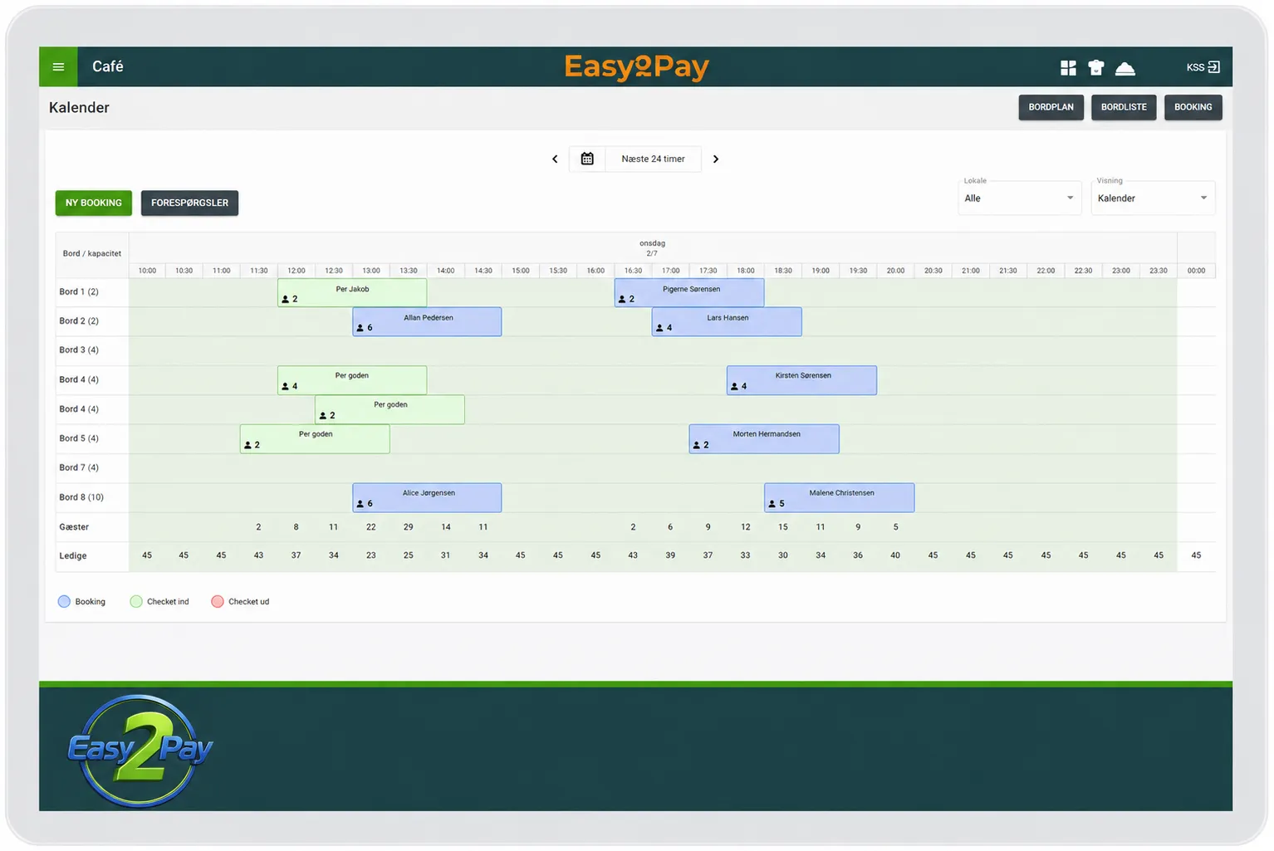Open the calendar date picker icon
This screenshot has height=851, width=1274.
click(x=587, y=159)
